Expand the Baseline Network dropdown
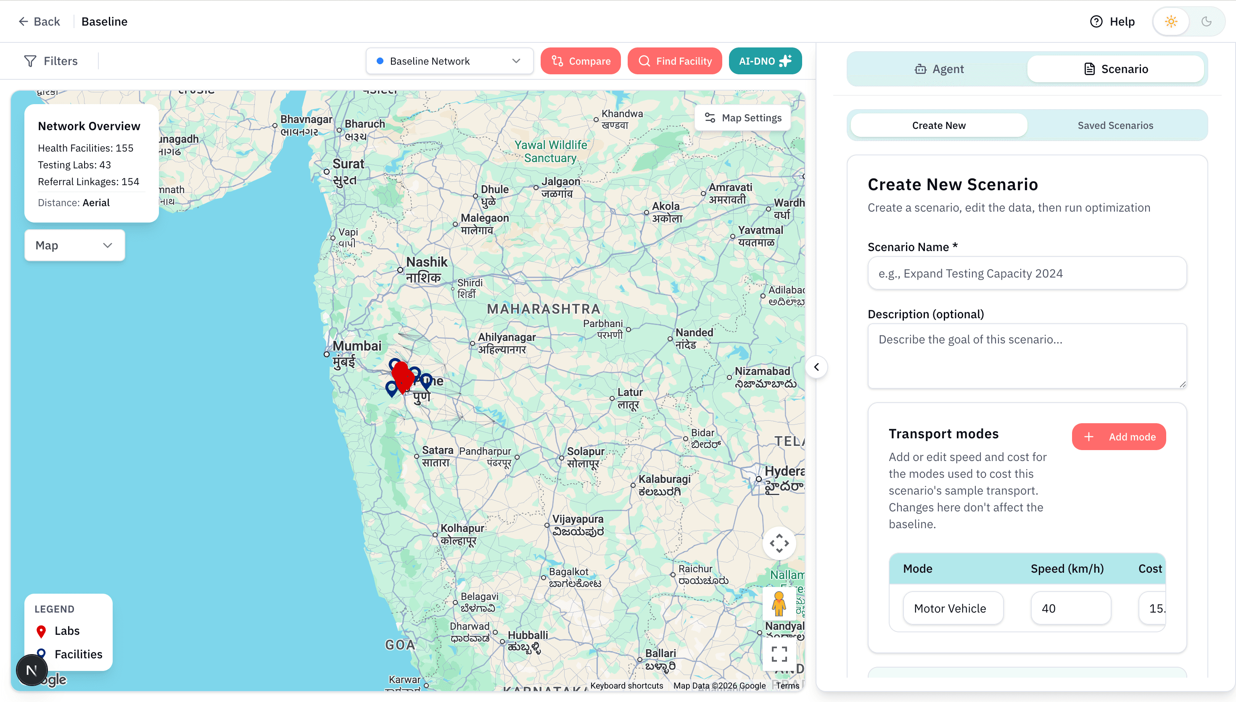1236x702 pixels. pyautogui.click(x=449, y=61)
